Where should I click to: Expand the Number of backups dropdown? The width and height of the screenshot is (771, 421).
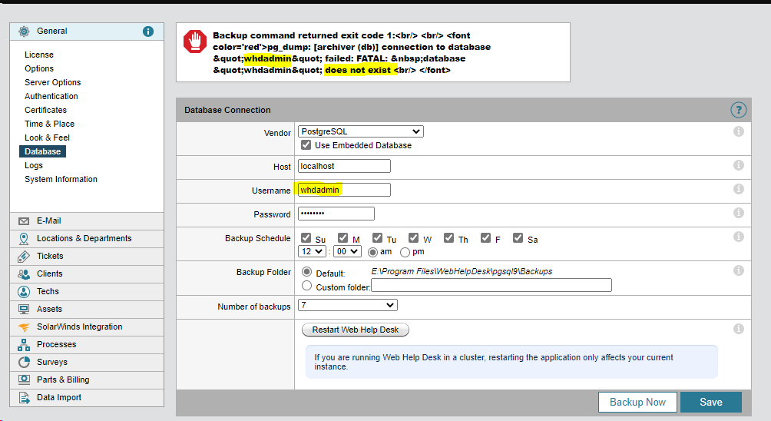click(x=347, y=306)
